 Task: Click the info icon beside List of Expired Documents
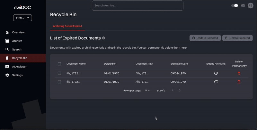coord(103,38)
